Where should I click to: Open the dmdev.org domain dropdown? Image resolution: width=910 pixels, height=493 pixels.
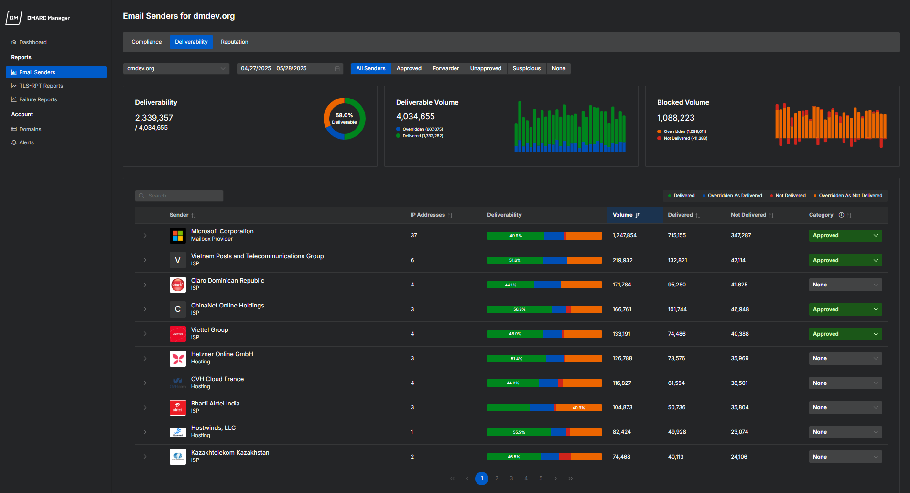[x=176, y=69]
